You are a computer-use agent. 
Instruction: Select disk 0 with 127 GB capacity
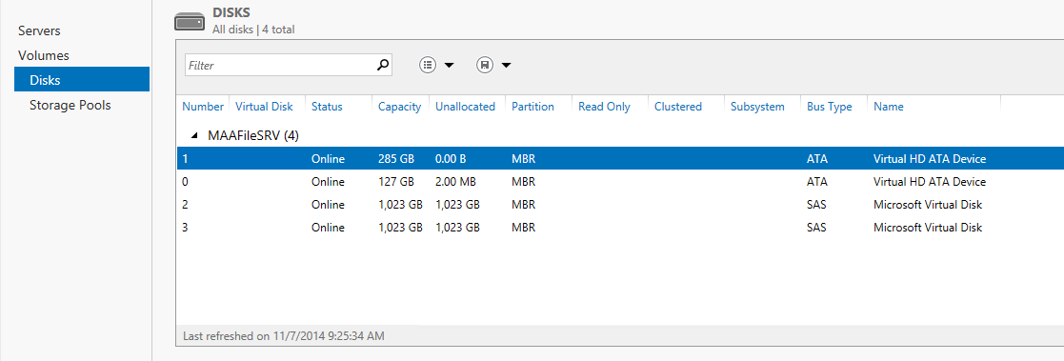point(619,182)
